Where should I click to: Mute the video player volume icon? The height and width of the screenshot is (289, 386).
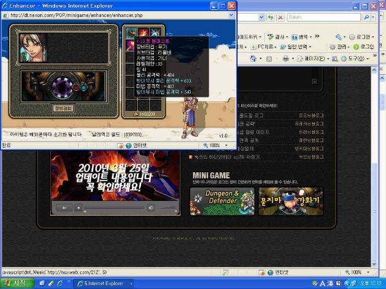point(151,208)
